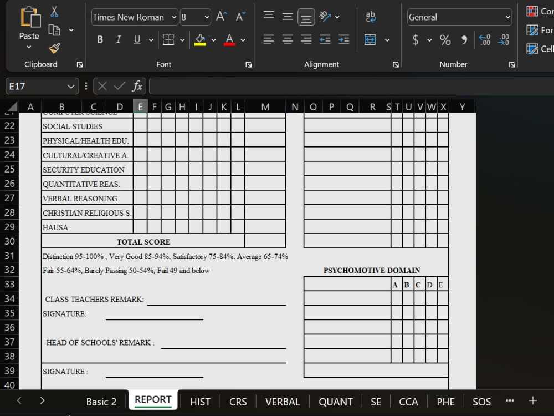
Task: Expand Merge & Center options arrow
Action: [x=387, y=40]
